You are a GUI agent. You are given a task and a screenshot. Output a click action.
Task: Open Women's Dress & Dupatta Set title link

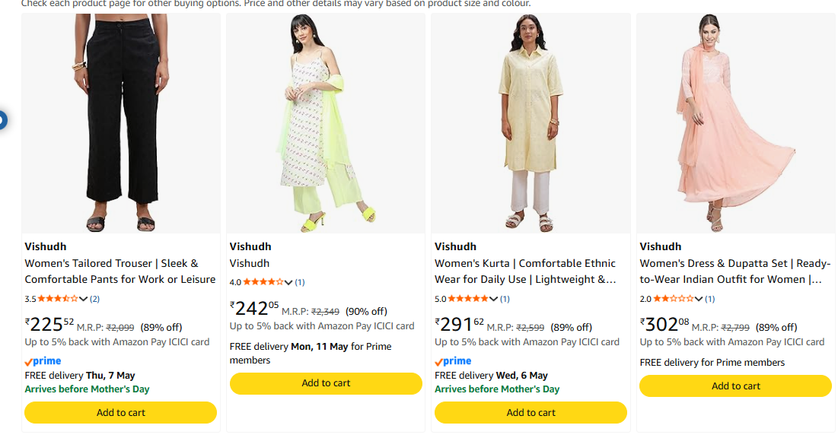[734, 271]
